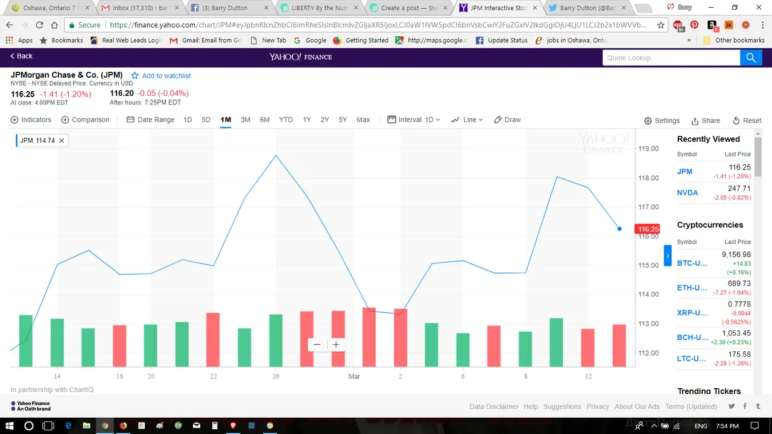Click the Pinterest extension icon
772x434 pixels.
(695, 25)
